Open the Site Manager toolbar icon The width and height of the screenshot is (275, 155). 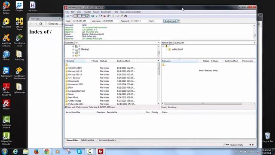pos(67,16)
